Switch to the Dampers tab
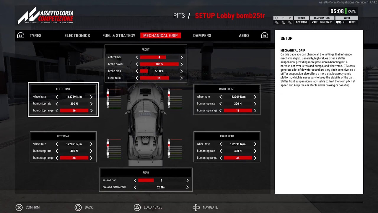 202,35
